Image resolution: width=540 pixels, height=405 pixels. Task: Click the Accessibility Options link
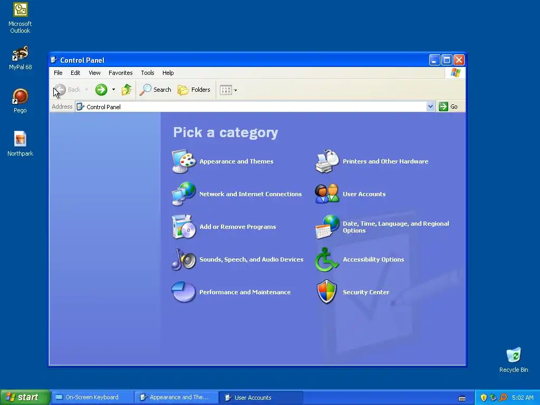point(373,259)
